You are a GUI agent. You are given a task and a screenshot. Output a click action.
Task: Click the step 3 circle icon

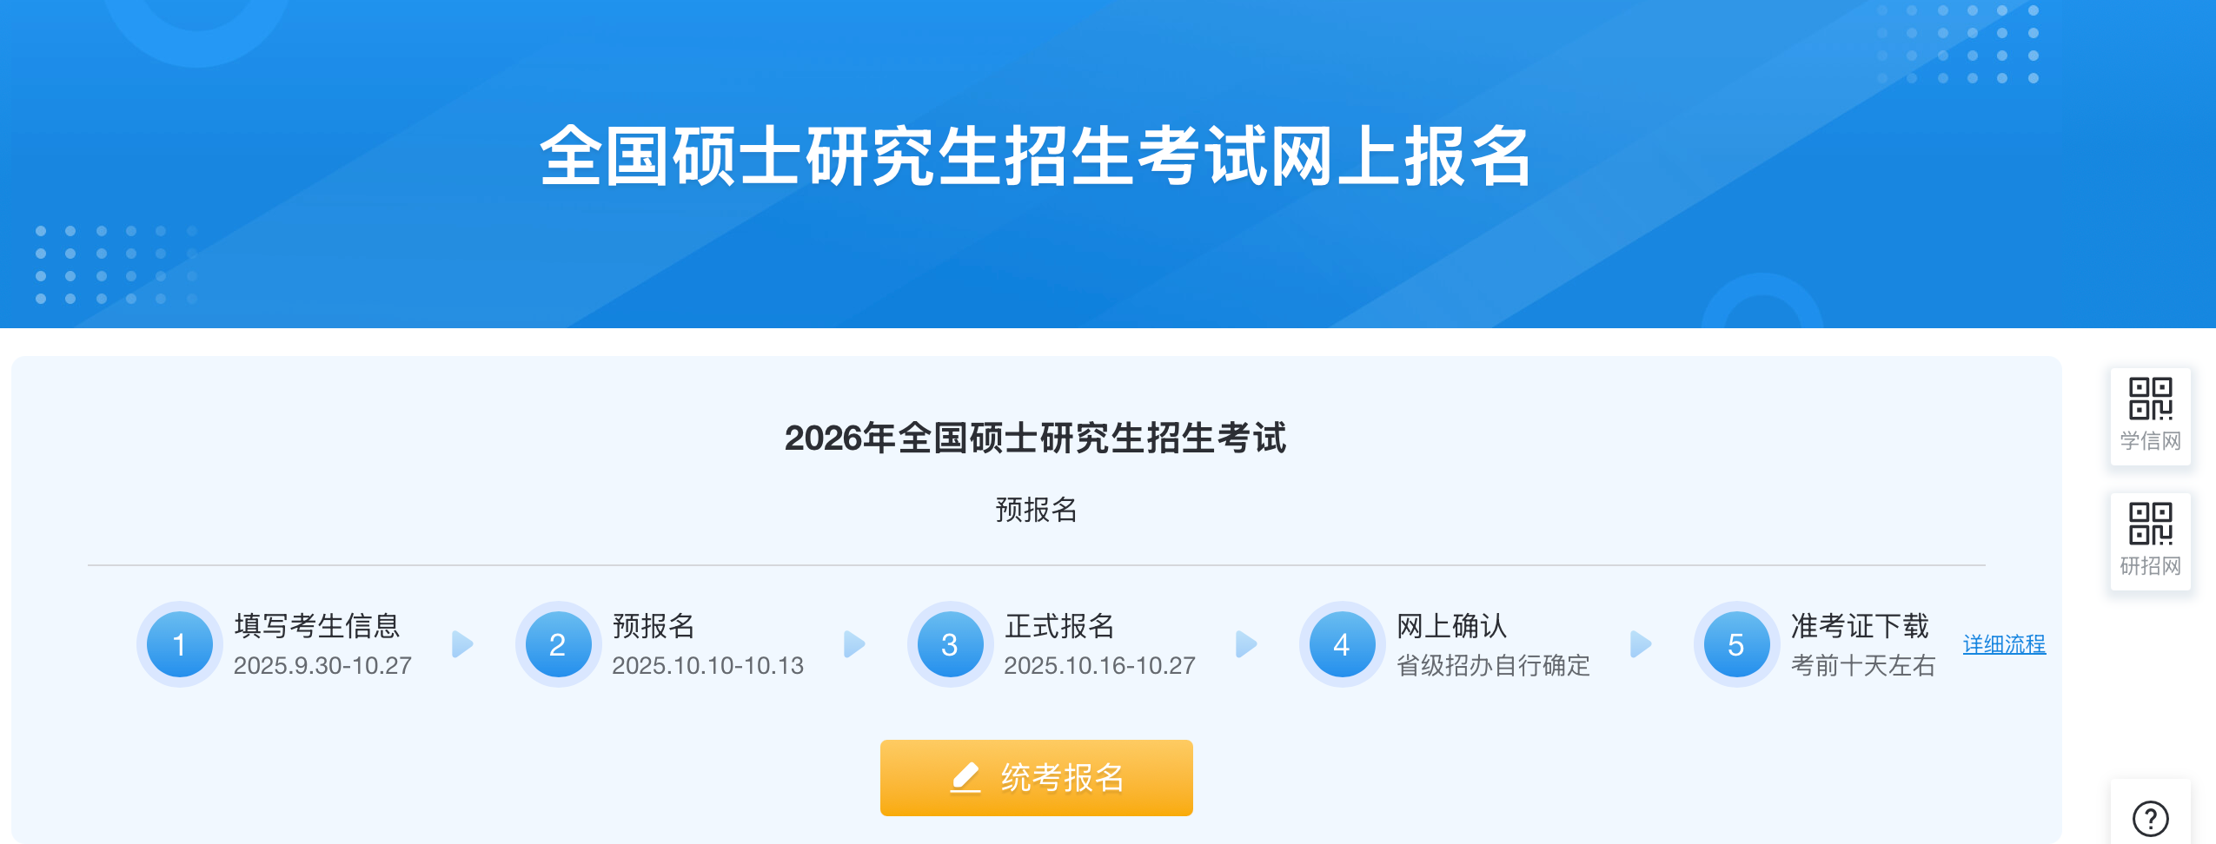pyautogui.click(x=950, y=644)
